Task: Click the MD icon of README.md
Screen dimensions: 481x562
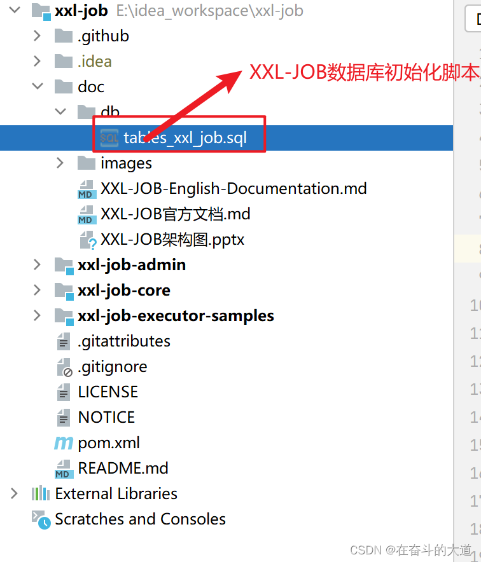Action: point(64,469)
